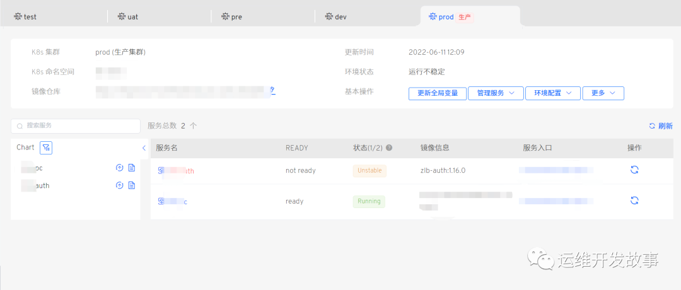Open the values file icon for auth chart

[132, 185]
